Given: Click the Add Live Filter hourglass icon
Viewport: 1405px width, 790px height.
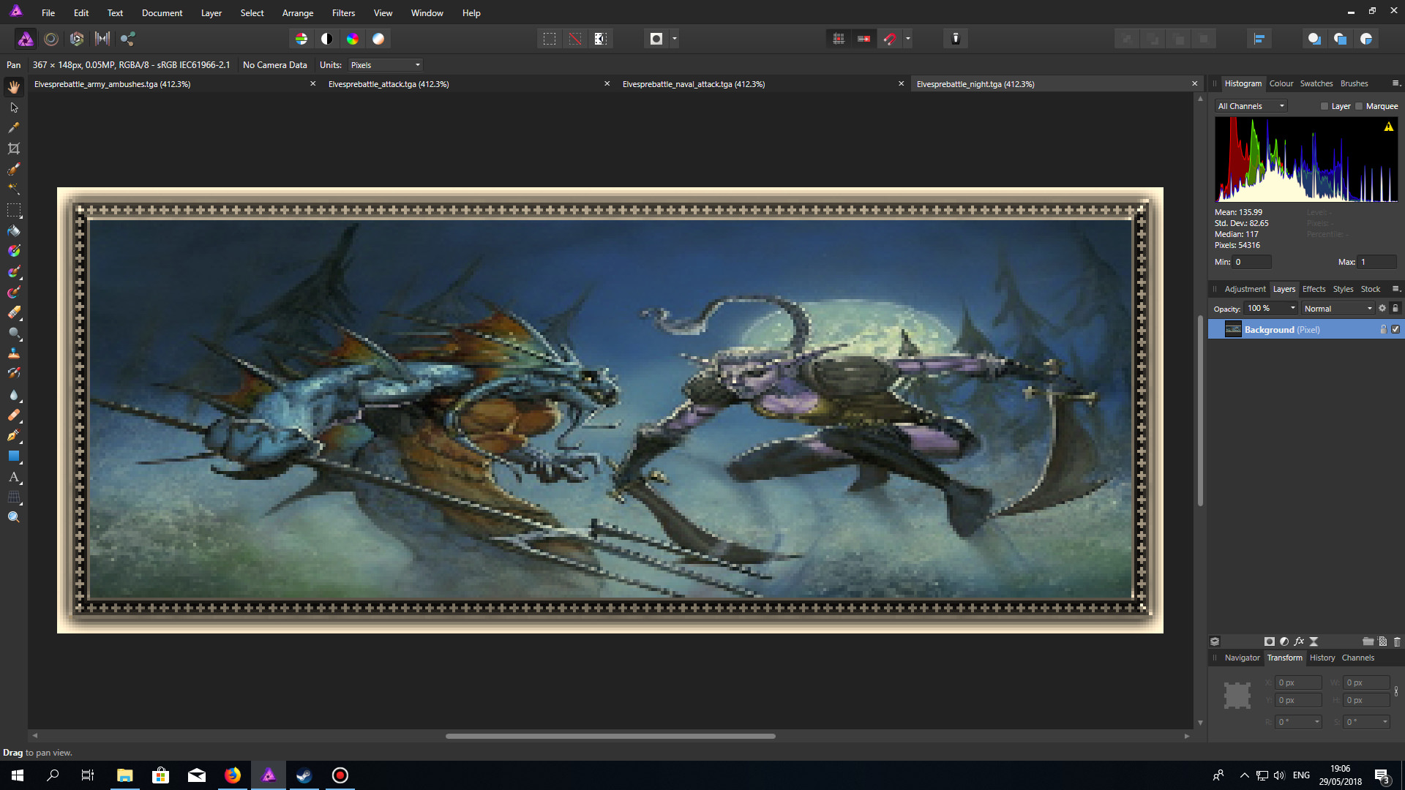Looking at the screenshot, I should (1314, 642).
